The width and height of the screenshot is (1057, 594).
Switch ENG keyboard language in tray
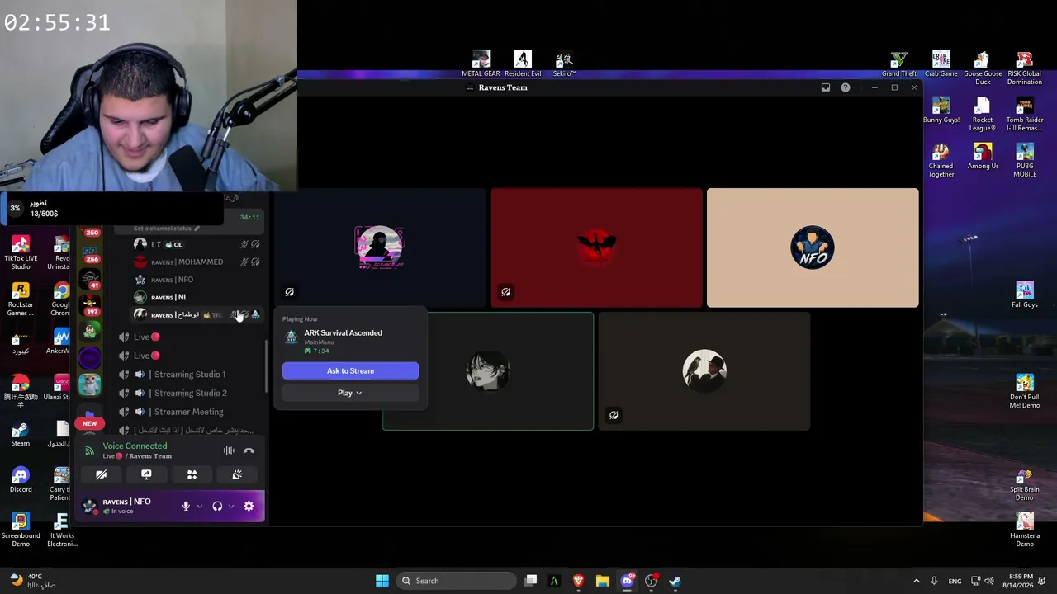tap(955, 581)
